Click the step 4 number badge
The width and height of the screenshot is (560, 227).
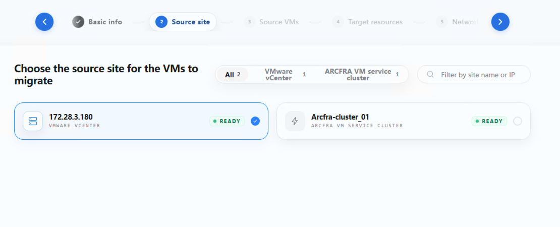(338, 22)
